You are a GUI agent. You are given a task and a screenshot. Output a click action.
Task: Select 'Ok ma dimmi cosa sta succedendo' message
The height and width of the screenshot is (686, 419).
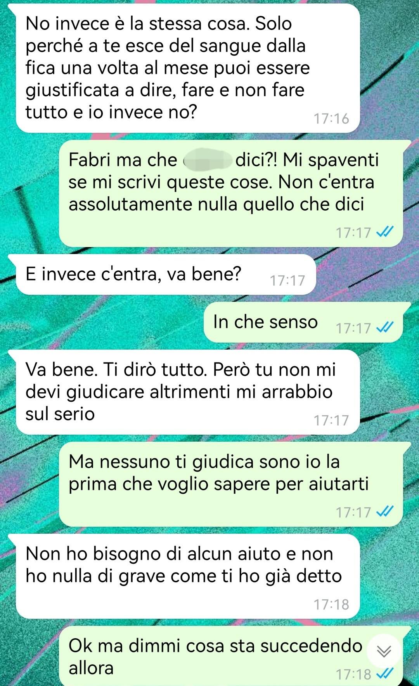coord(231,656)
